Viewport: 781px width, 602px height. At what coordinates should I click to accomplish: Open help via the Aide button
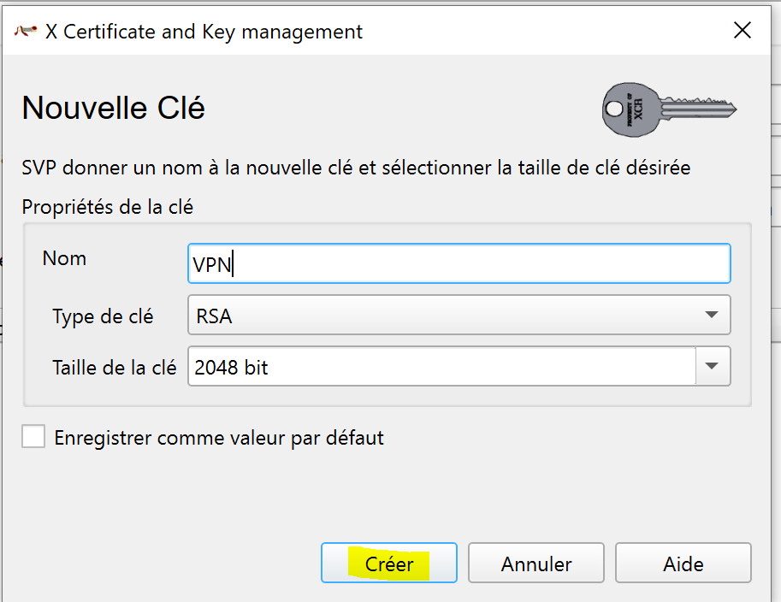coord(683,564)
